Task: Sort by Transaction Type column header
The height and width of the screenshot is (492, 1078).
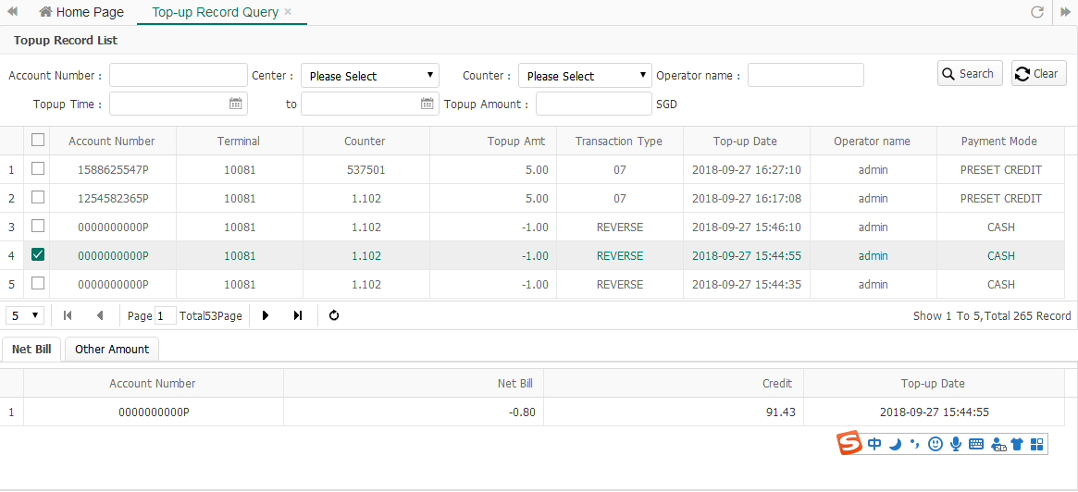Action: pos(619,141)
